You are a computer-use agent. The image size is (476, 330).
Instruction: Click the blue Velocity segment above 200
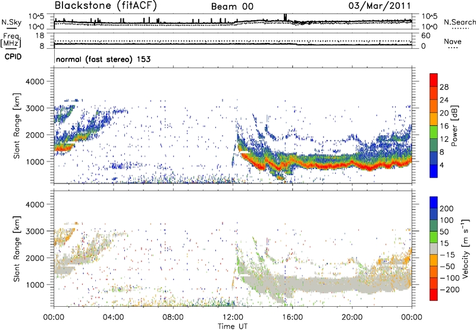pyautogui.click(x=434, y=203)
